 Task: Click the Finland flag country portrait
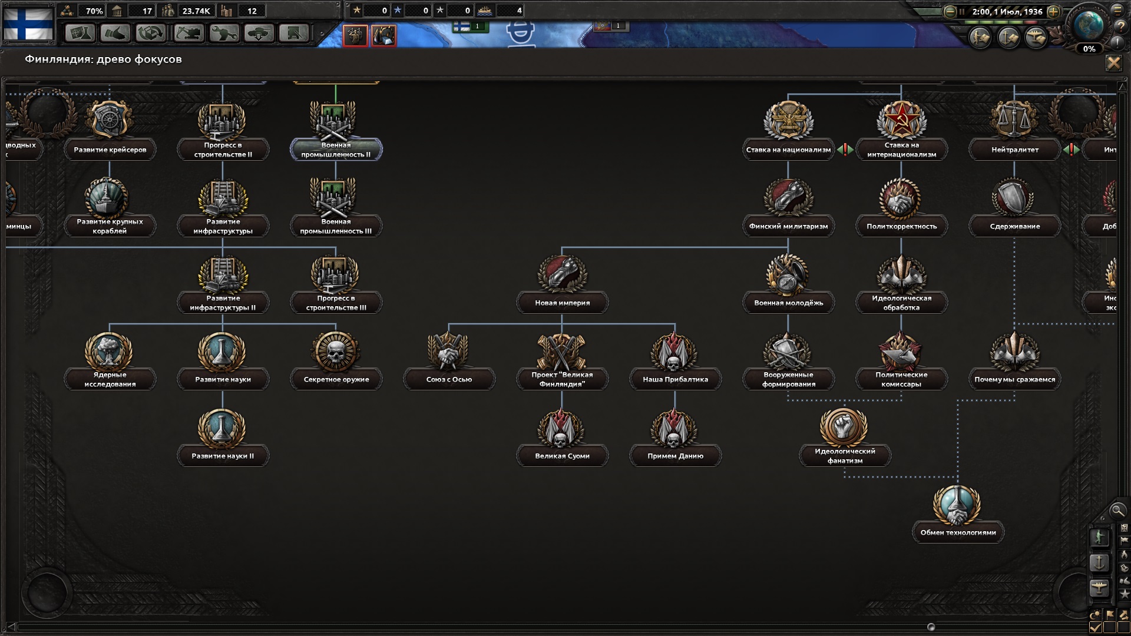point(28,24)
